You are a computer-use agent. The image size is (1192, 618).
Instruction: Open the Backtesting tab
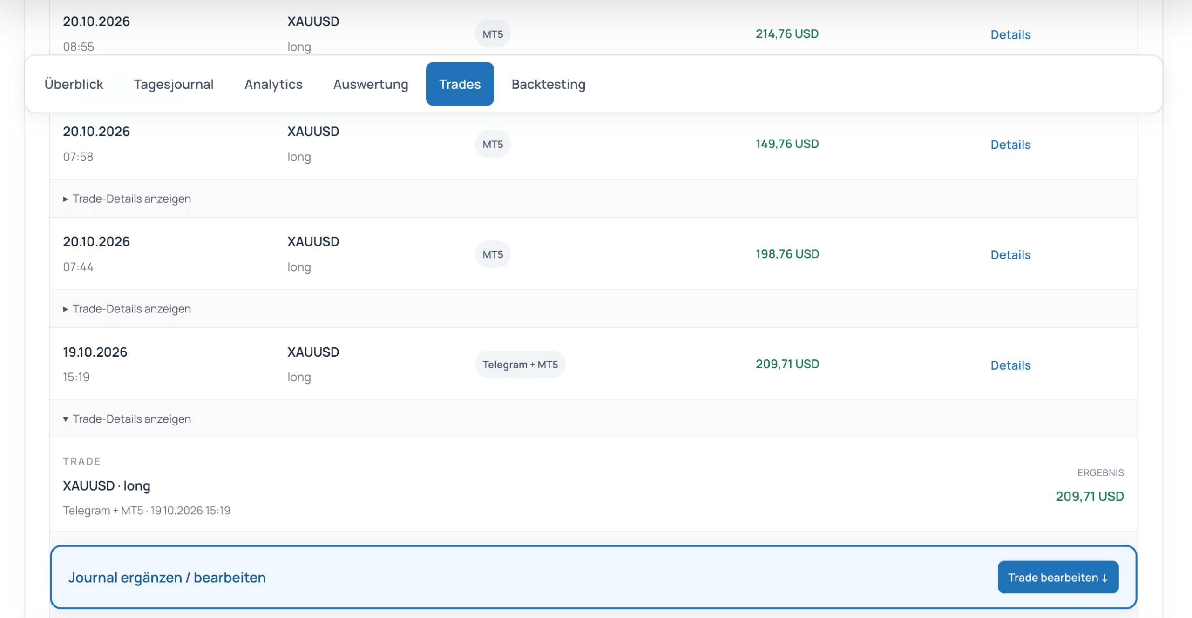click(548, 84)
